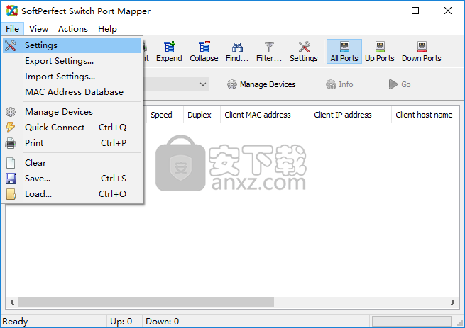Screen dimensions: 465x328
Task: Choose Import Settings... menu entry
Action: coord(72,77)
